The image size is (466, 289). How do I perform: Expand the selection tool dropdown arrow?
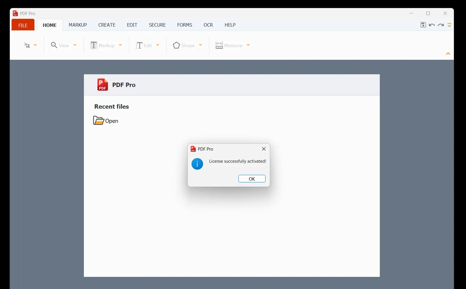(x=35, y=45)
